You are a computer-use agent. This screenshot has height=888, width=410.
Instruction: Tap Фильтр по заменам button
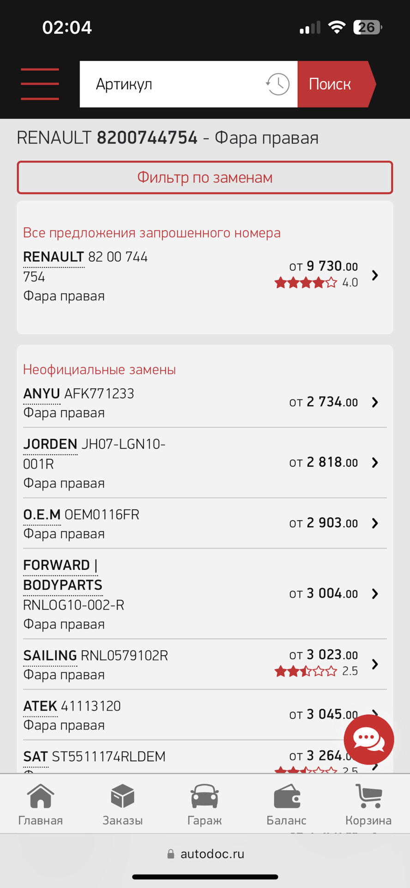coord(205,177)
